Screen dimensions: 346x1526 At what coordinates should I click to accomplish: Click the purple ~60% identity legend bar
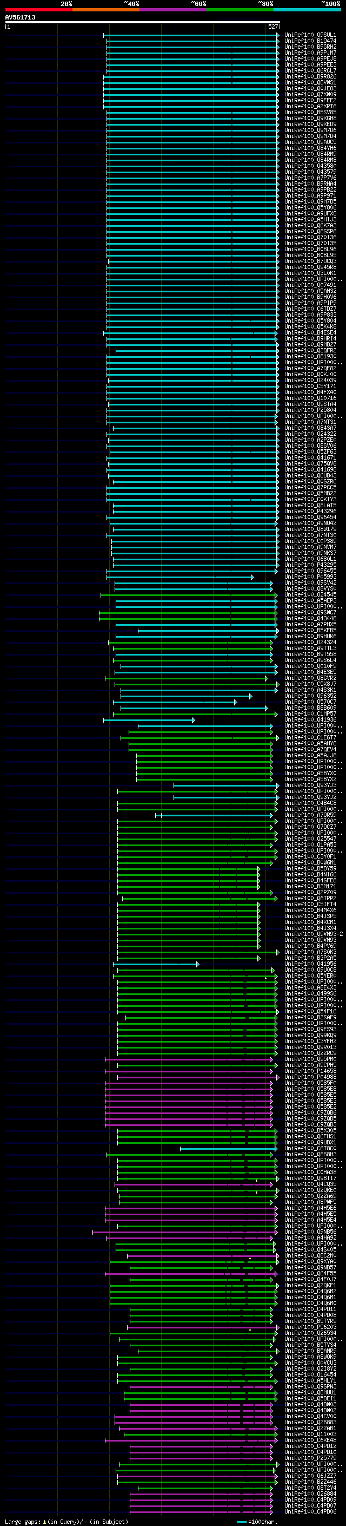click(x=174, y=10)
